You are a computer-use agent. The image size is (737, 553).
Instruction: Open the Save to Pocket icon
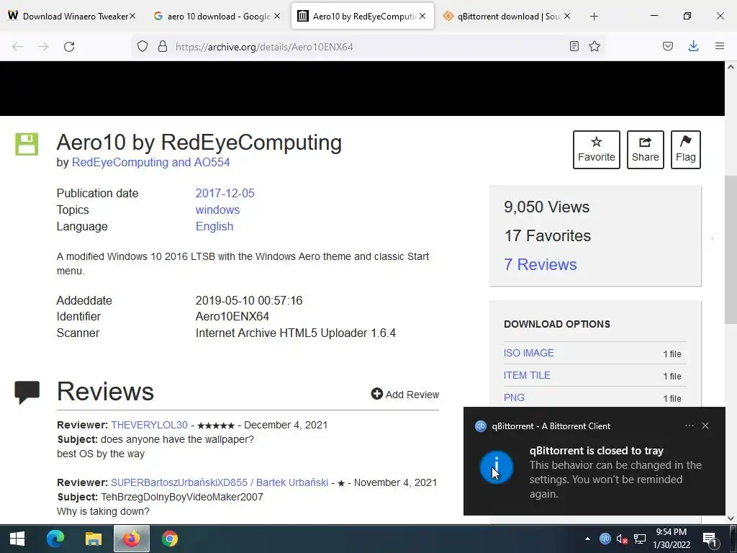(x=668, y=46)
